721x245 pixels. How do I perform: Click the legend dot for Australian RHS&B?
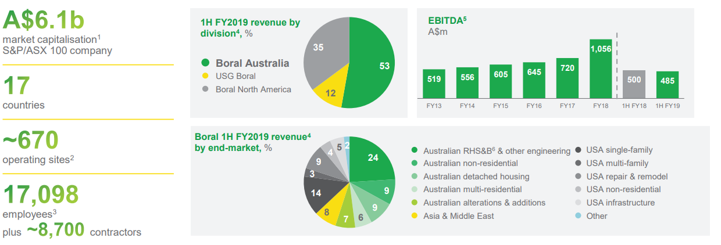(414, 150)
